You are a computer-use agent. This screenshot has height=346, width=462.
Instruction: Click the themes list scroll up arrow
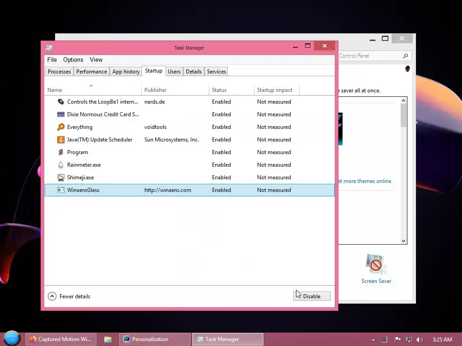[x=403, y=100]
